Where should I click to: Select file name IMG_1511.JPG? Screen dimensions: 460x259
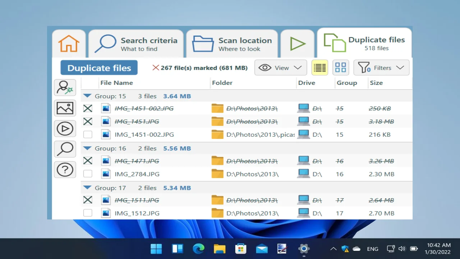(137, 200)
